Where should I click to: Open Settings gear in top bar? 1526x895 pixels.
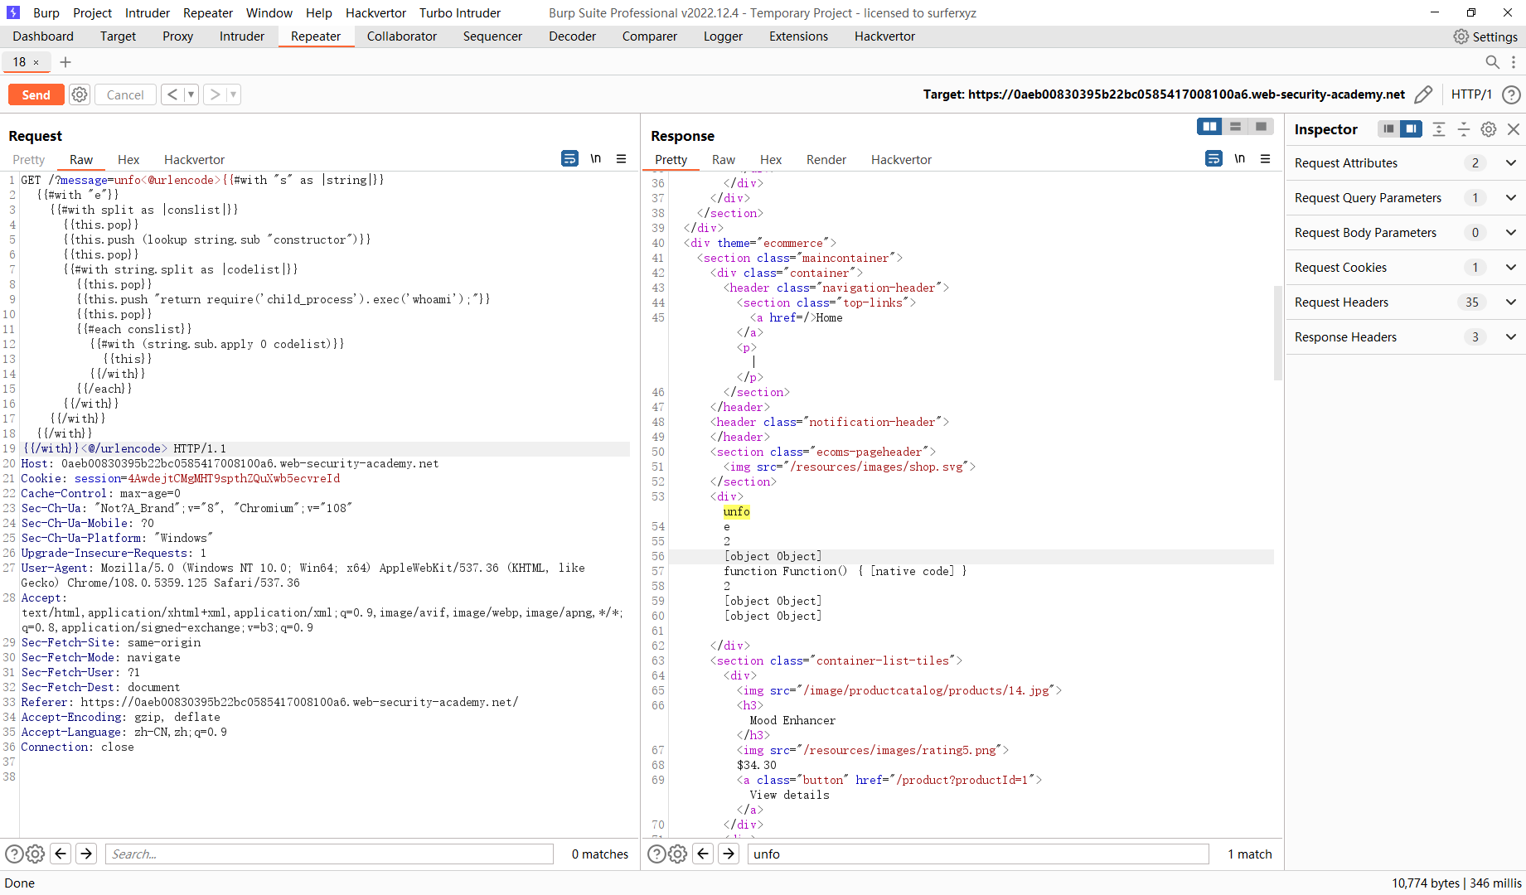1461,36
